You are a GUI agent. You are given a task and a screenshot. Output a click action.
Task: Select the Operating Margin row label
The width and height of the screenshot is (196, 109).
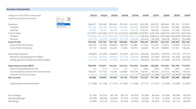[x=17, y=98]
